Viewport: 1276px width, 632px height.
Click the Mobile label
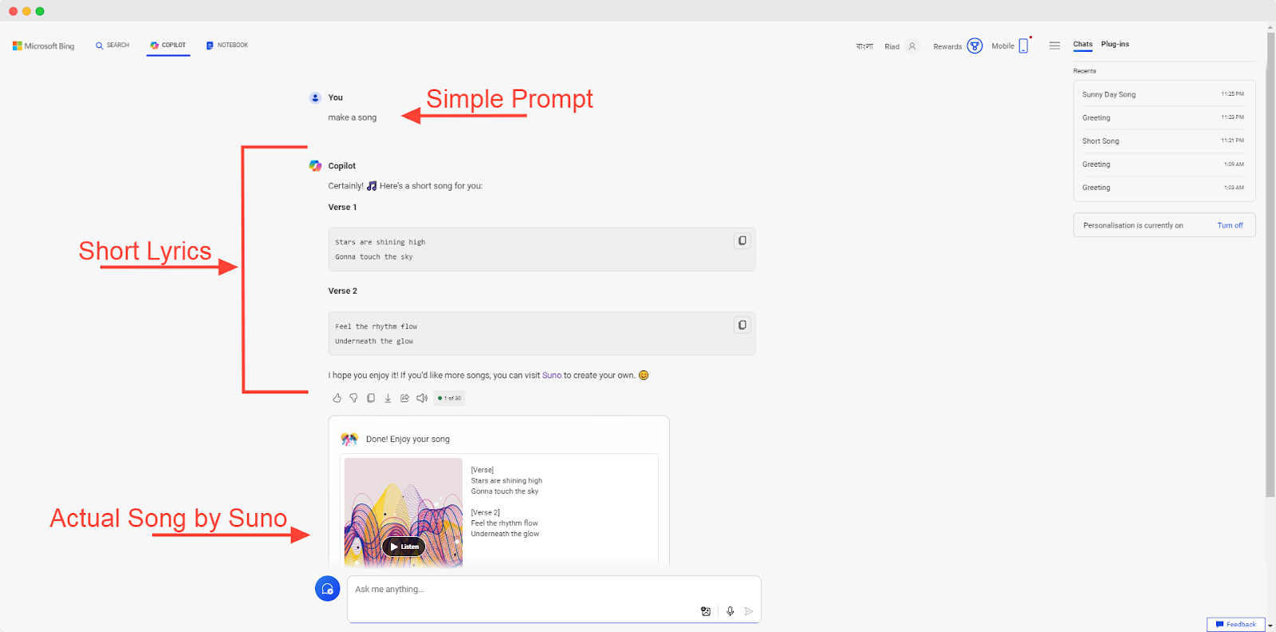tap(1002, 46)
